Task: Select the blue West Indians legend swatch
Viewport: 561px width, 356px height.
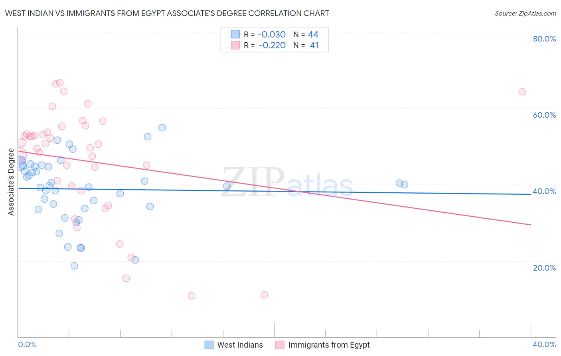Action: click(x=209, y=345)
